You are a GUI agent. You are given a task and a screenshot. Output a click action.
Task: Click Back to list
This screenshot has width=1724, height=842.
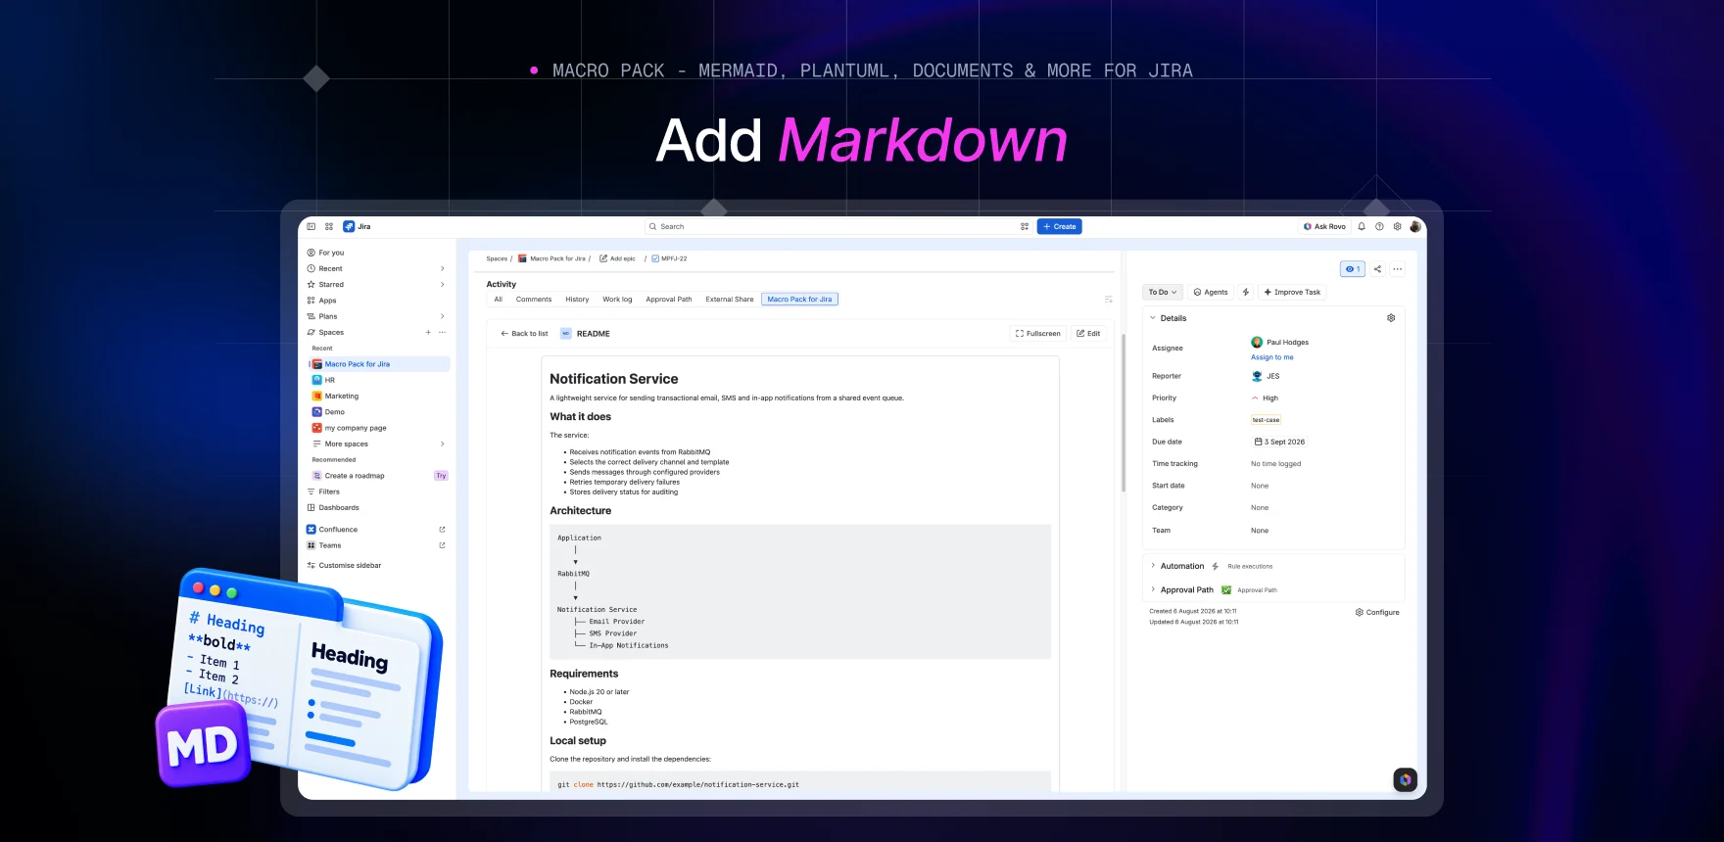click(x=524, y=334)
